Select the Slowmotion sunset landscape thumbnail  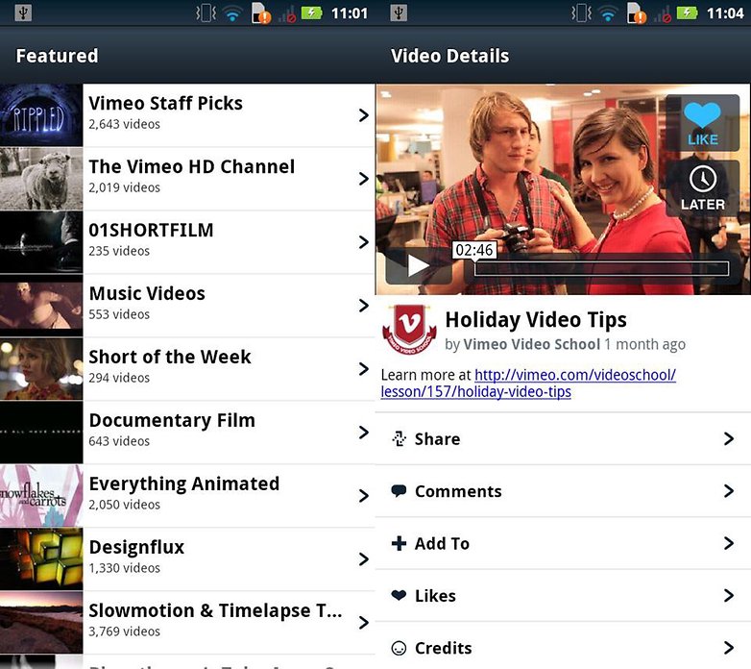41,623
